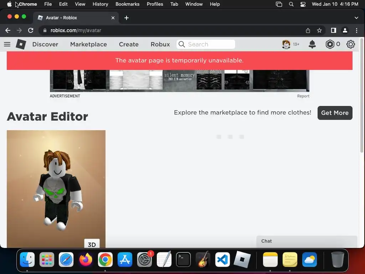Share this page icon in address bar
This screenshot has height=274, width=365.
pyautogui.click(x=308, y=30)
